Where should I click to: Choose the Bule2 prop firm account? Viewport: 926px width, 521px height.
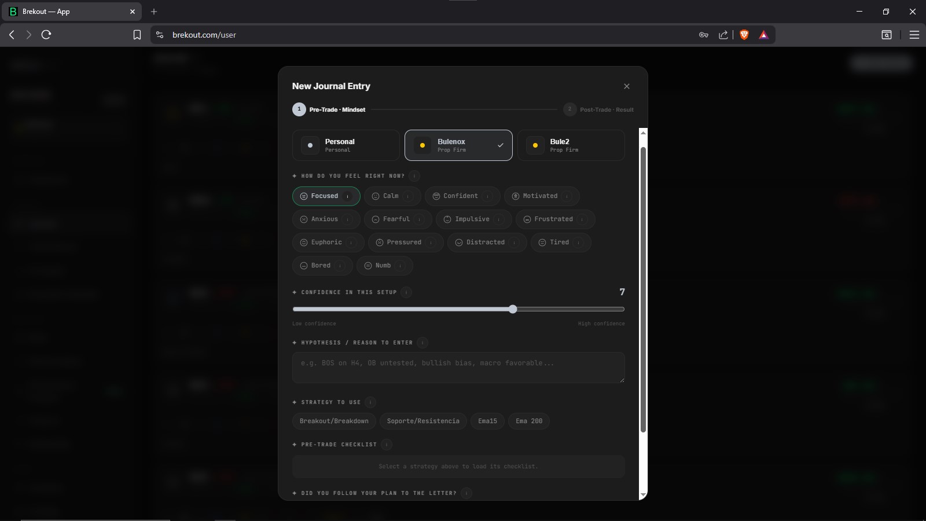[x=571, y=145]
